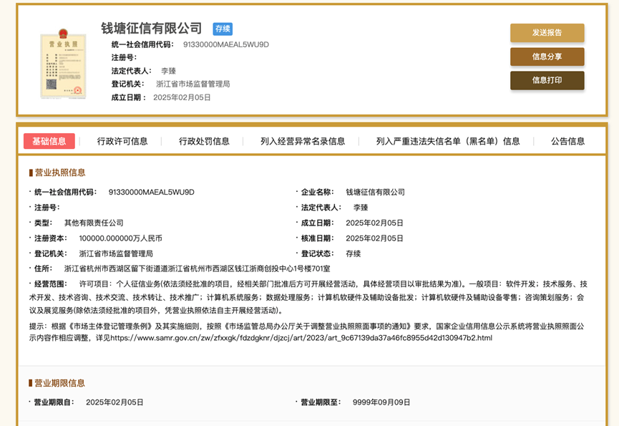
Task: Open the business license thumbnail image
Action: pos(63,64)
